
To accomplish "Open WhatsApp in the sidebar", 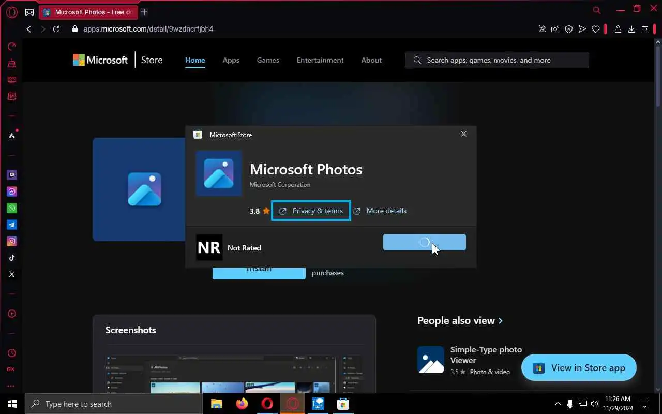I will click(x=11, y=208).
